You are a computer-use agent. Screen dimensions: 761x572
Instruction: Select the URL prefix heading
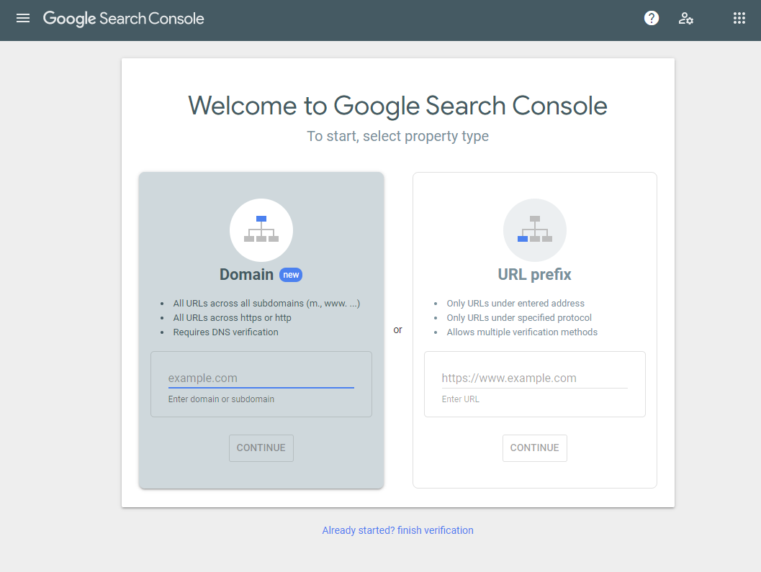534,275
